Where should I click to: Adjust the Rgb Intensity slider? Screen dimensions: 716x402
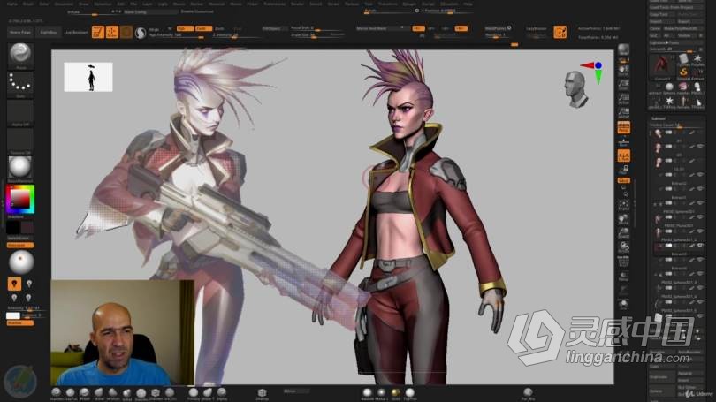point(176,35)
